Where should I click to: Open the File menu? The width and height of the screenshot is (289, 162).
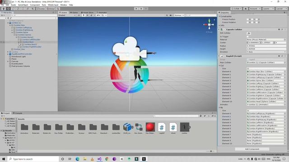pos(2,5)
